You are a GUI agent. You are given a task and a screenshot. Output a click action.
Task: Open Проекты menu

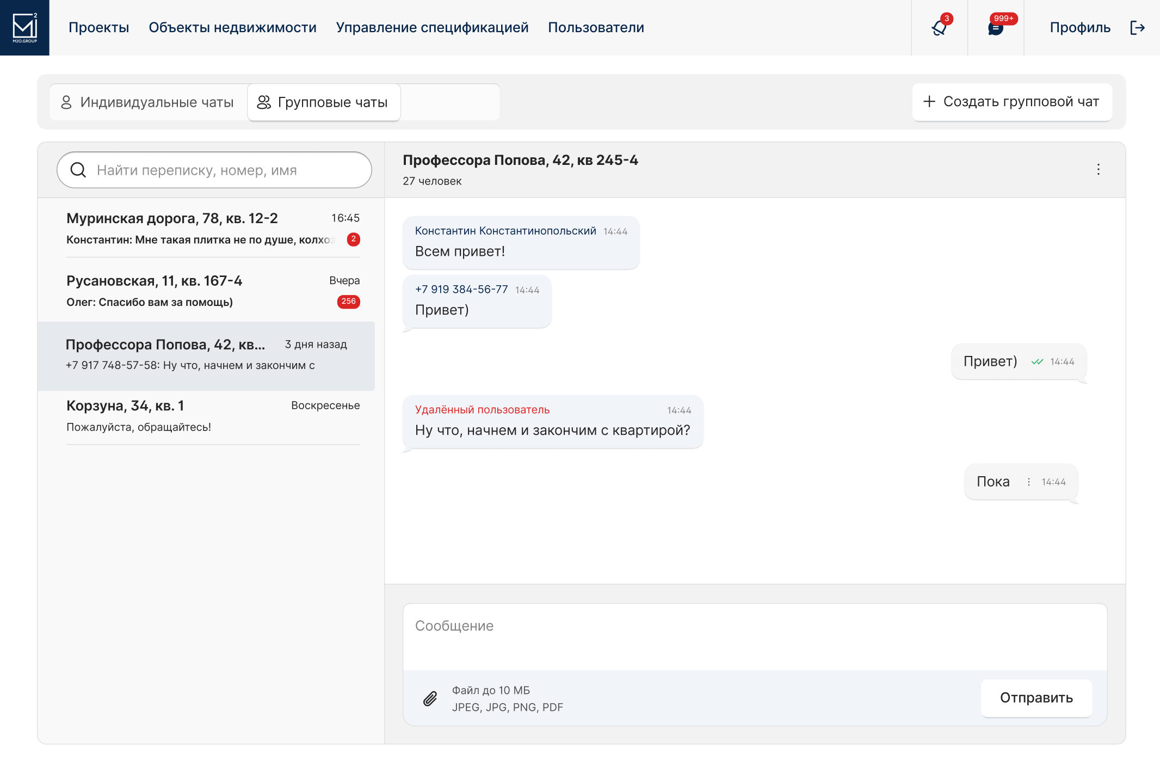click(99, 27)
